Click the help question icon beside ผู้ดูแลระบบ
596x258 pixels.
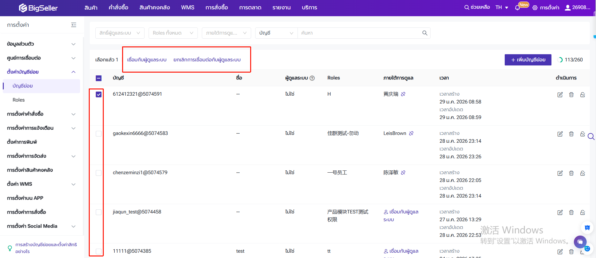point(312,78)
